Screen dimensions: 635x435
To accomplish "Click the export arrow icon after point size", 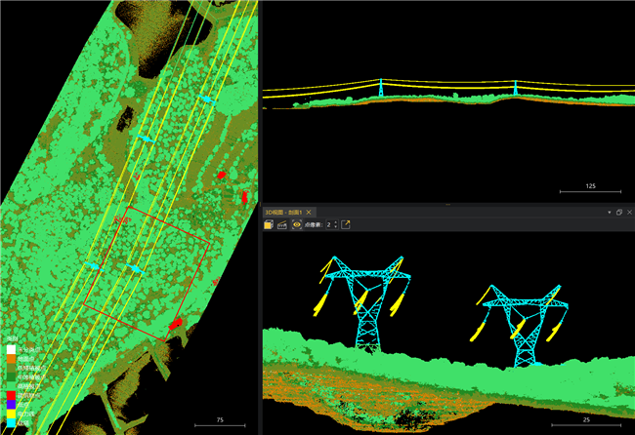I will 346,224.
